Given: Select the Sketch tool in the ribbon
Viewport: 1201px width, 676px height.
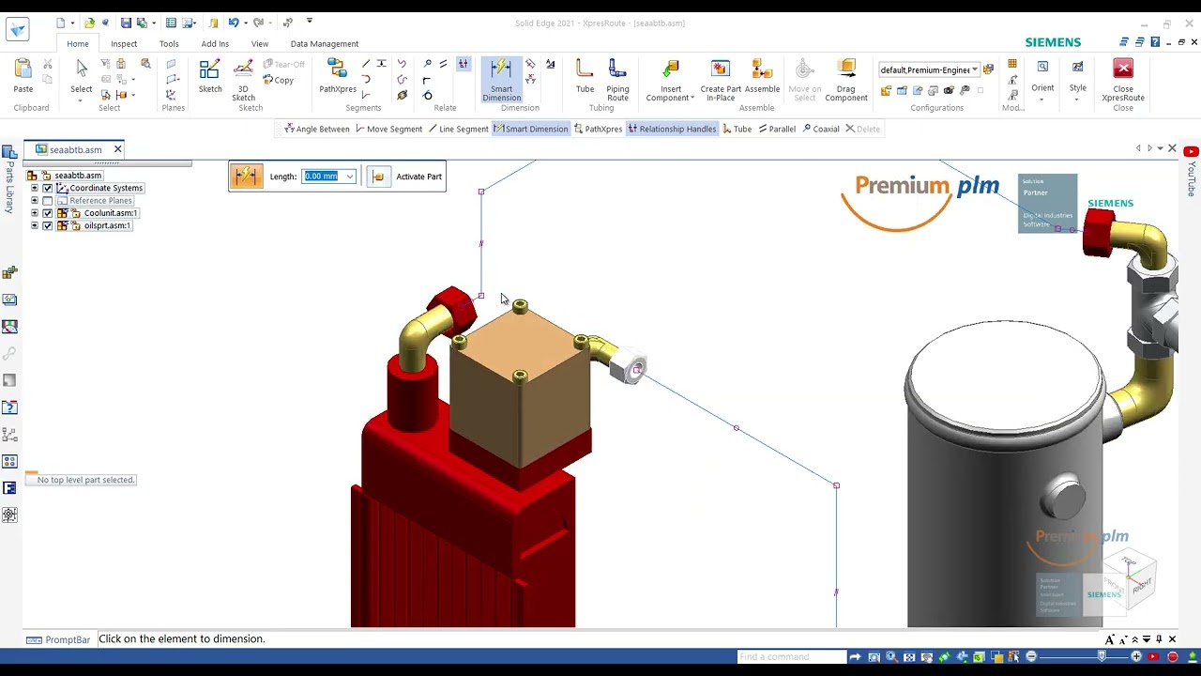Looking at the screenshot, I should [210, 76].
